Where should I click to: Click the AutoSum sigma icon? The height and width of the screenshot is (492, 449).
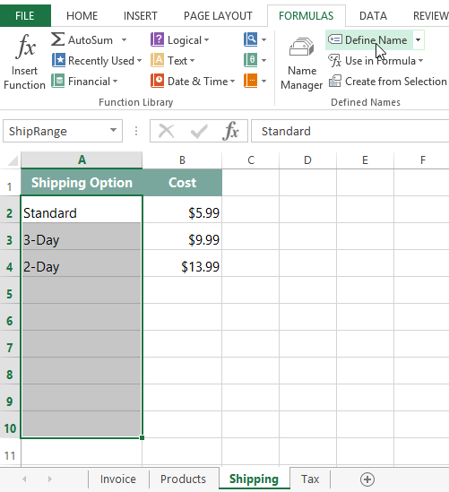[57, 39]
